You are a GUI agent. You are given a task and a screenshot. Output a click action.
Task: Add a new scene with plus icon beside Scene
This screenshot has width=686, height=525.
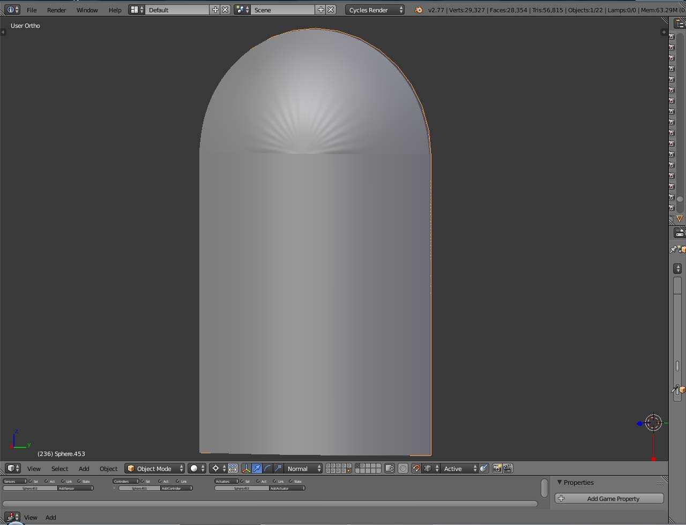click(321, 10)
